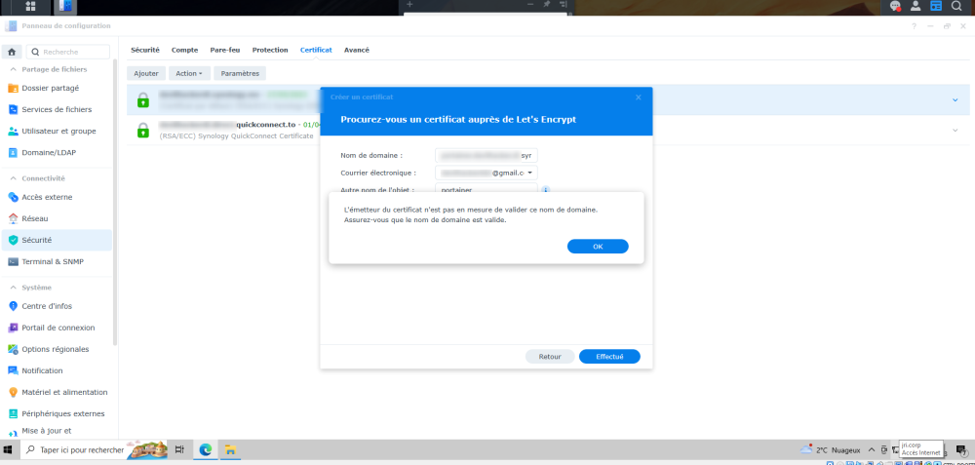Open the DSM notifications chat icon
Viewport: 975px width, 465px height.
[895, 6]
